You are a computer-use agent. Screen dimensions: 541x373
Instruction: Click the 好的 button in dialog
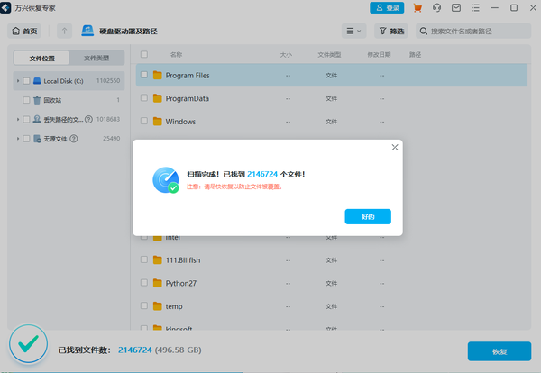(368, 217)
